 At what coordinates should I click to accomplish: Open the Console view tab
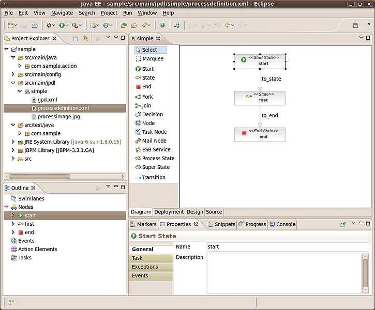282,224
